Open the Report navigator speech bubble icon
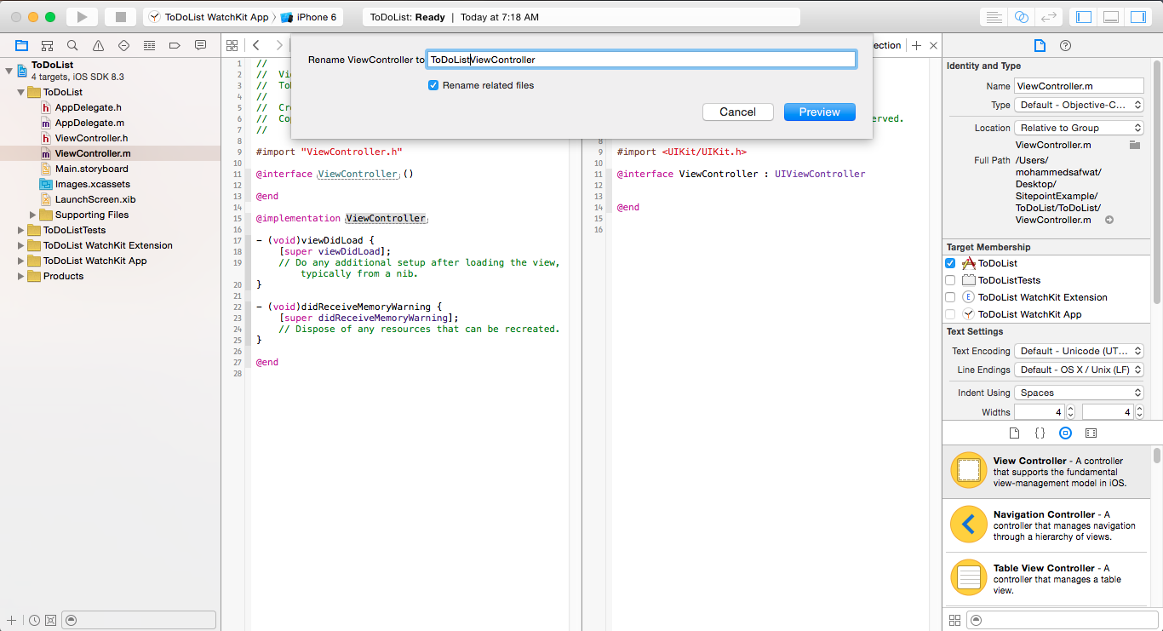Viewport: 1163px width, 631px height. (x=200, y=45)
